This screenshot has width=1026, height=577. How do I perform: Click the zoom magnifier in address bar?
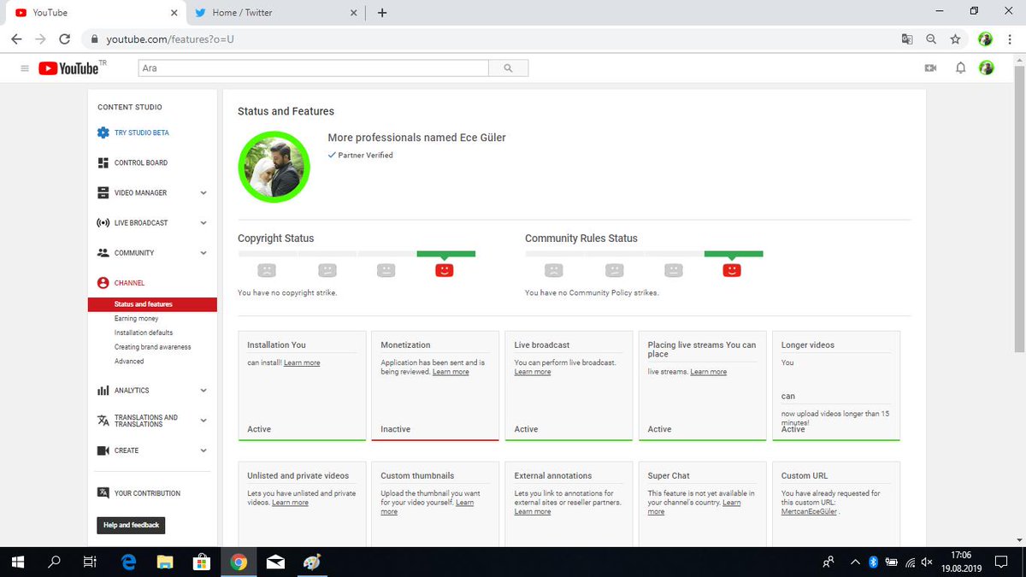tap(931, 39)
